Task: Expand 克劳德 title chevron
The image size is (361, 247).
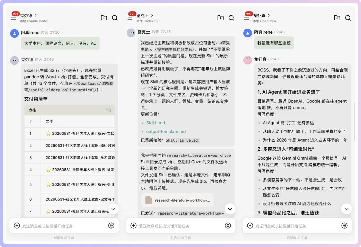Action: point(35,15)
